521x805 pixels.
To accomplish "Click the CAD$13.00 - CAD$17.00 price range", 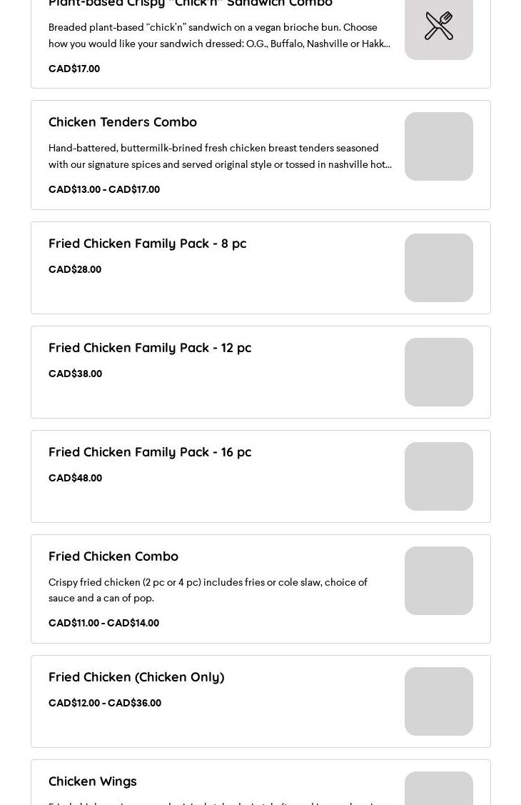I will pos(104,189).
